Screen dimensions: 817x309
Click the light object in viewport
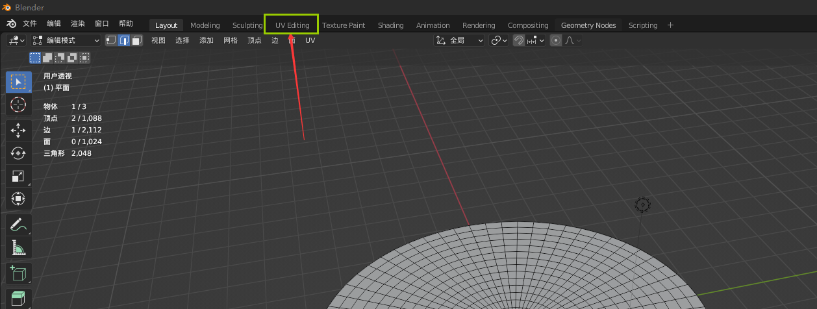coord(642,205)
